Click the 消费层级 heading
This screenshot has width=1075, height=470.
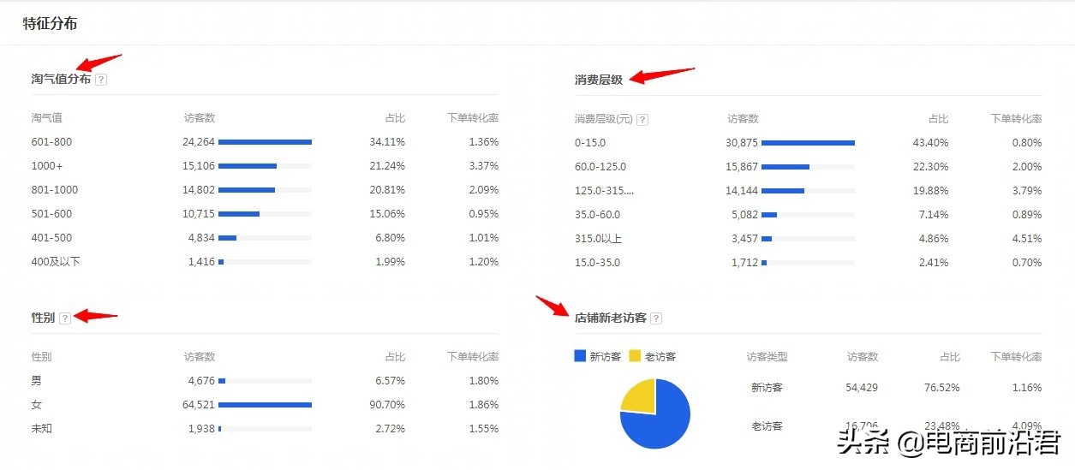(599, 80)
